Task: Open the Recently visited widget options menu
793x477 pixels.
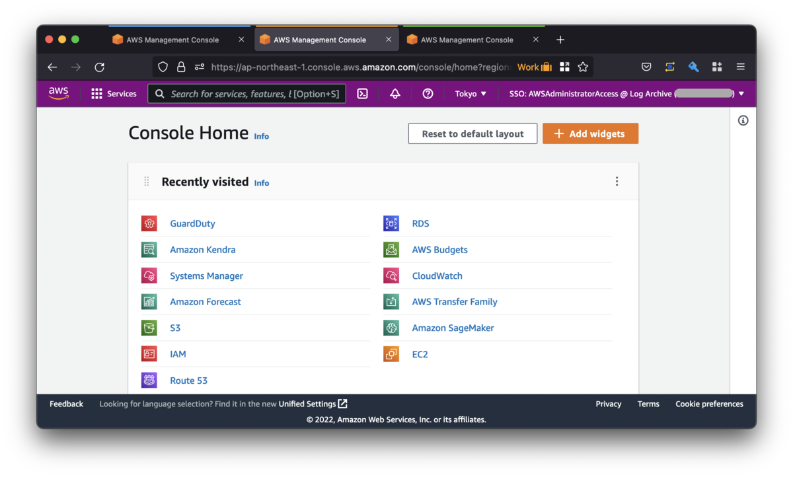Action: pos(617,181)
